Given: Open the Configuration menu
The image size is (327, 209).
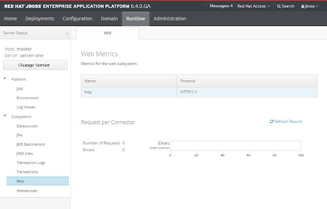Looking at the screenshot, I should click(x=77, y=18).
